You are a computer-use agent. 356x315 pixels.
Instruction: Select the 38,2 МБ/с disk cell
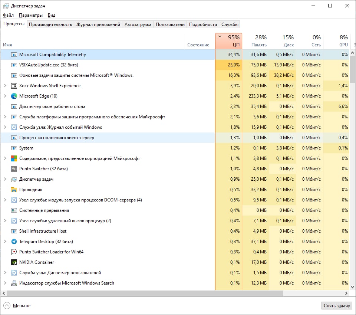pyautogui.click(x=283, y=75)
